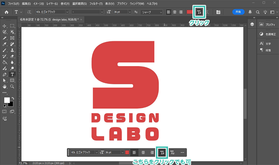Toggle the text orientation button
Screen dimensions: 279x165
tap(29, 12)
